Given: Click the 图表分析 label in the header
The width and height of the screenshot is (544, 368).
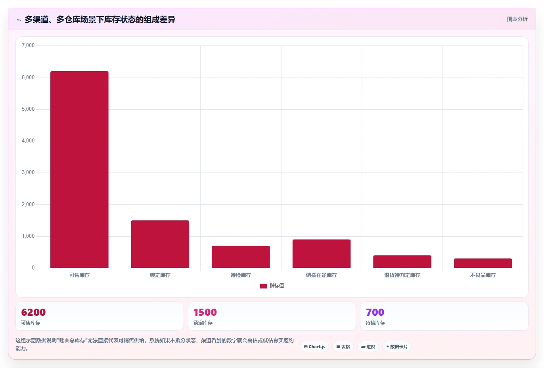Looking at the screenshot, I should coord(517,19).
